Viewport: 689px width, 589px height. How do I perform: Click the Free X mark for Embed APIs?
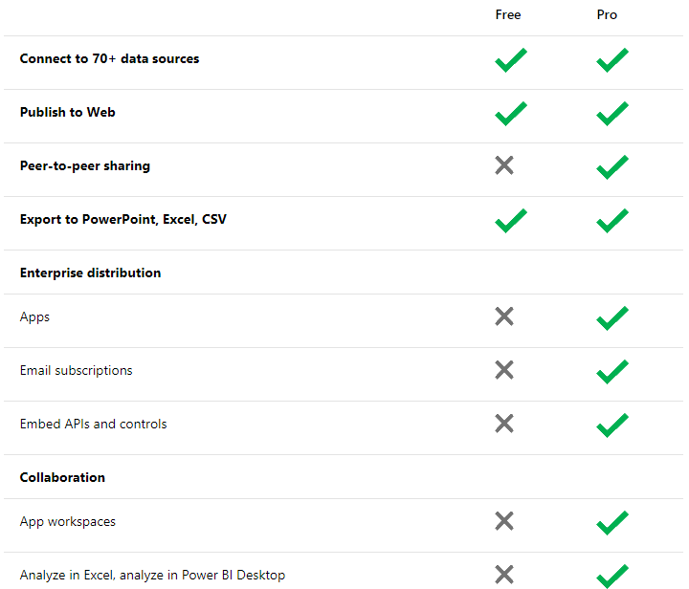pos(504,424)
